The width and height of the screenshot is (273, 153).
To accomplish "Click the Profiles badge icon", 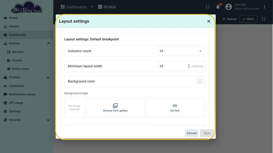I will [5, 78].
